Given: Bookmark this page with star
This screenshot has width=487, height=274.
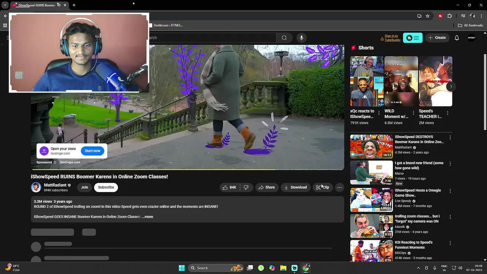Looking at the screenshot, I should [x=428, y=16].
